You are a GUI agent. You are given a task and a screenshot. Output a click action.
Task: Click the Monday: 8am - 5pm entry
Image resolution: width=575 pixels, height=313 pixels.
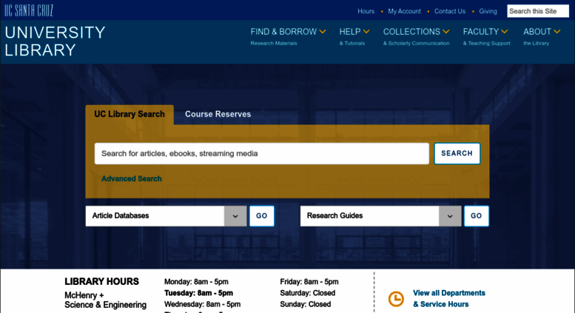[x=196, y=282]
